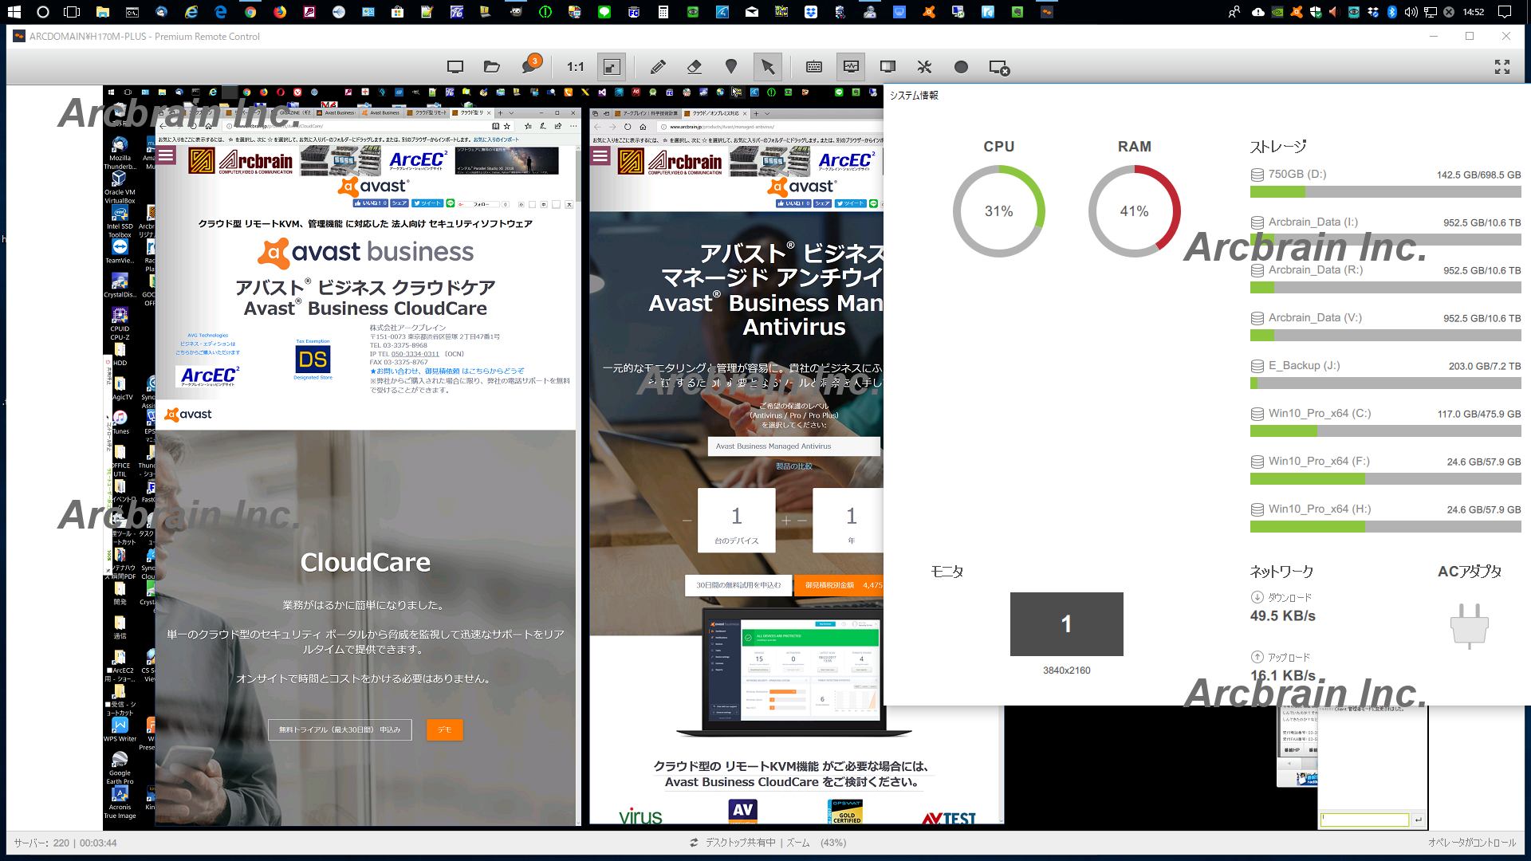Open File Explorer from the taskbar
This screenshot has height=861, width=1531.
point(103,12)
